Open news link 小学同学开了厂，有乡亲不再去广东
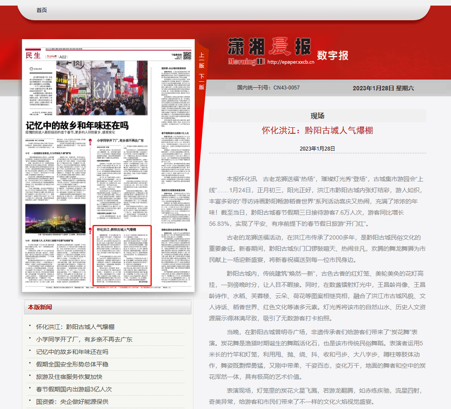The image size is (451, 409). coord(84,339)
